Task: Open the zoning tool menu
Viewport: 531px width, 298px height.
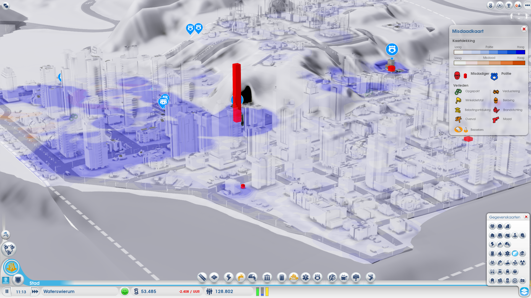Action: [x=214, y=277]
